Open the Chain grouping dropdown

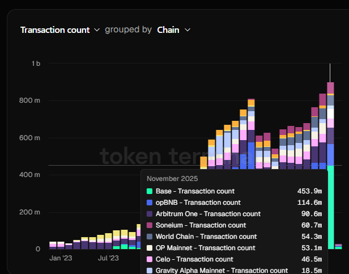[x=168, y=29]
